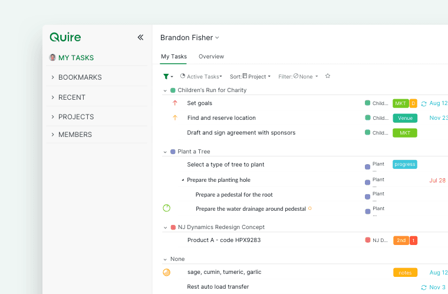Open Draft and sign agreement with sponsors
This screenshot has width=448, height=294.
[x=241, y=133]
